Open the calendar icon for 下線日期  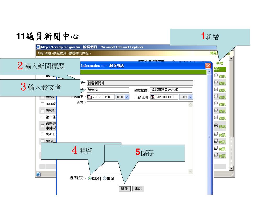click(x=153, y=97)
